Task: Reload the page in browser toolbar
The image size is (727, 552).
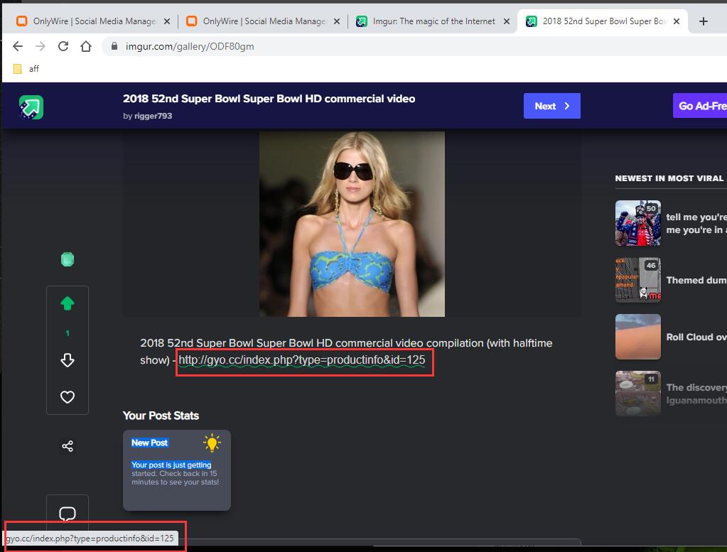Action: [63, 46]
